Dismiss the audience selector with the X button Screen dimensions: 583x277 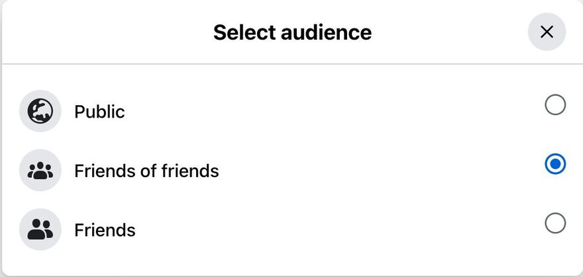point(547,32)
